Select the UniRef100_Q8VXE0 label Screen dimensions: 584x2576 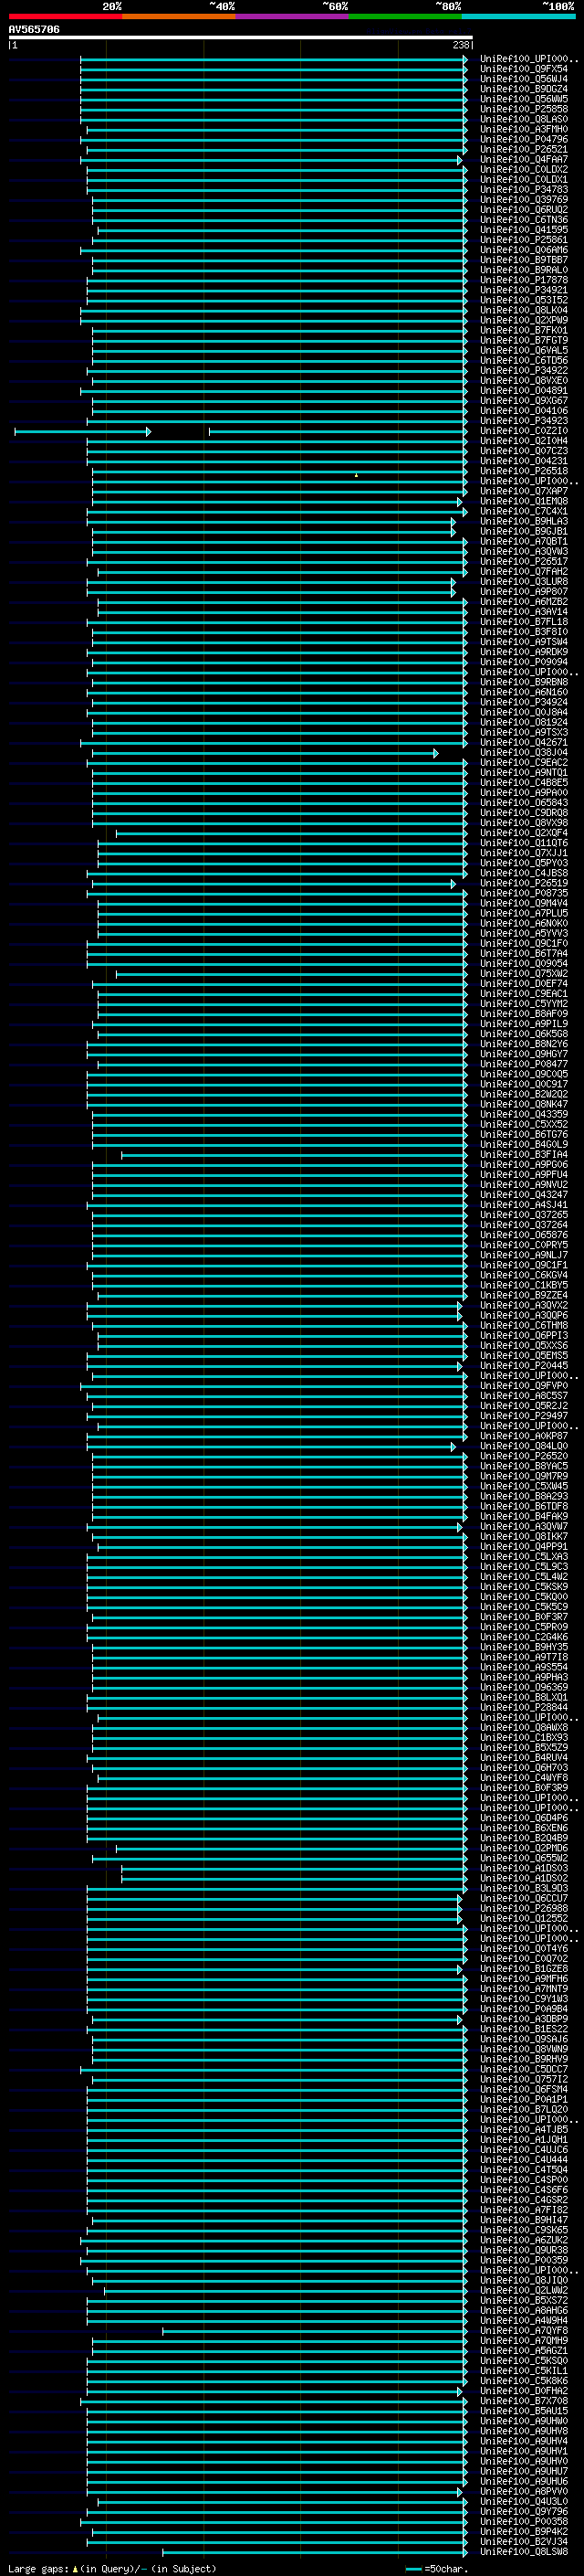click(x=523, y=380)
